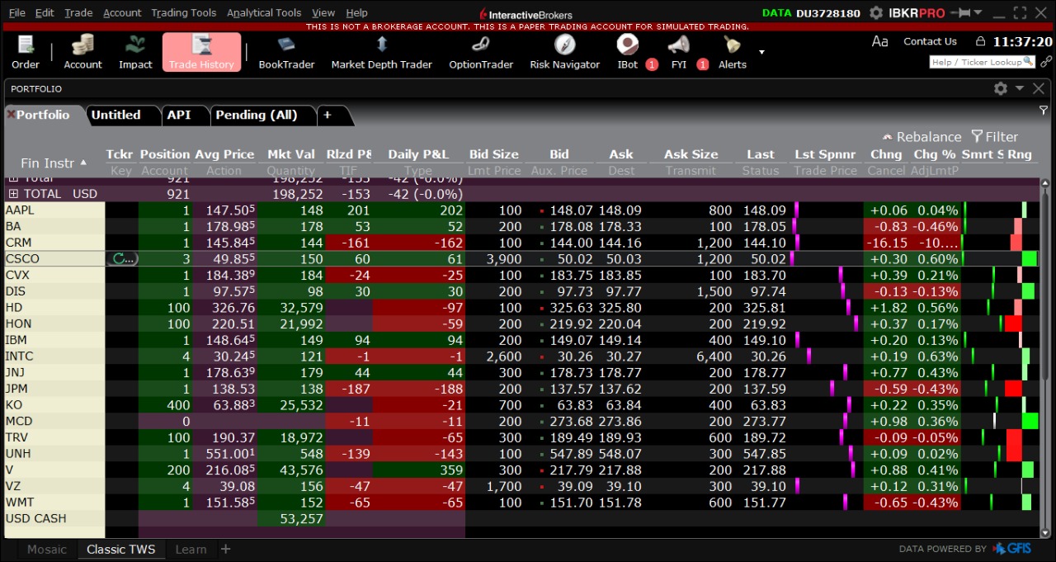The height and width of the screenshot is (562, 1056).
Task: Open the Order ticket tool
Action: click(x=26, y=52)
